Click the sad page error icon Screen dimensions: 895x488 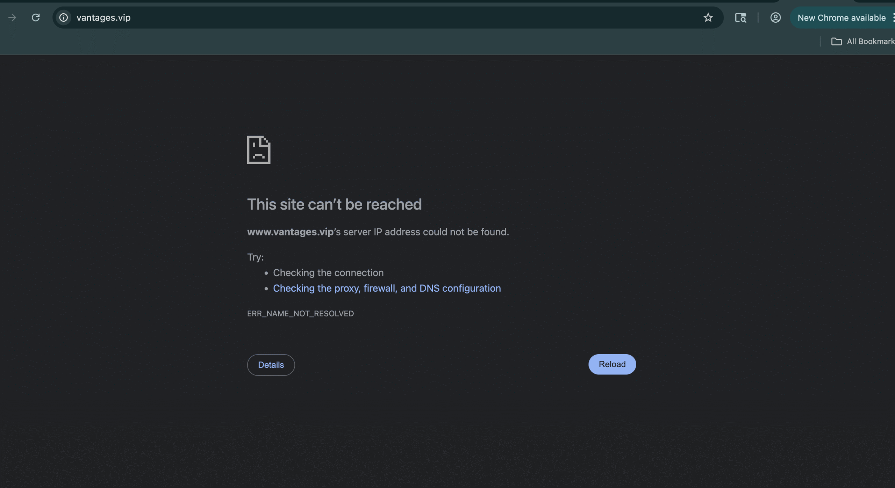[x=259, y=150]
